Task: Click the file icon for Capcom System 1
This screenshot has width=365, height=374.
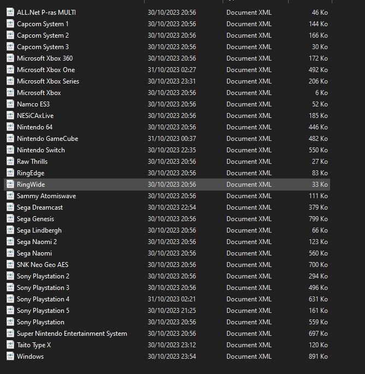Action: coord(10,23)
